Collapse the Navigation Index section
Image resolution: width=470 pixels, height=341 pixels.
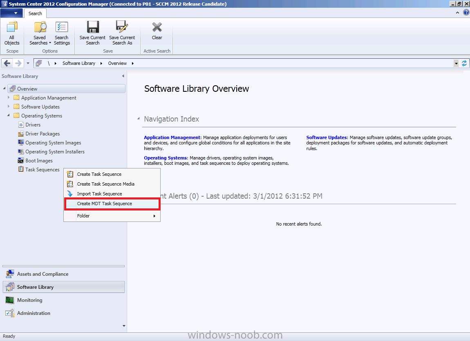[139, 119]
